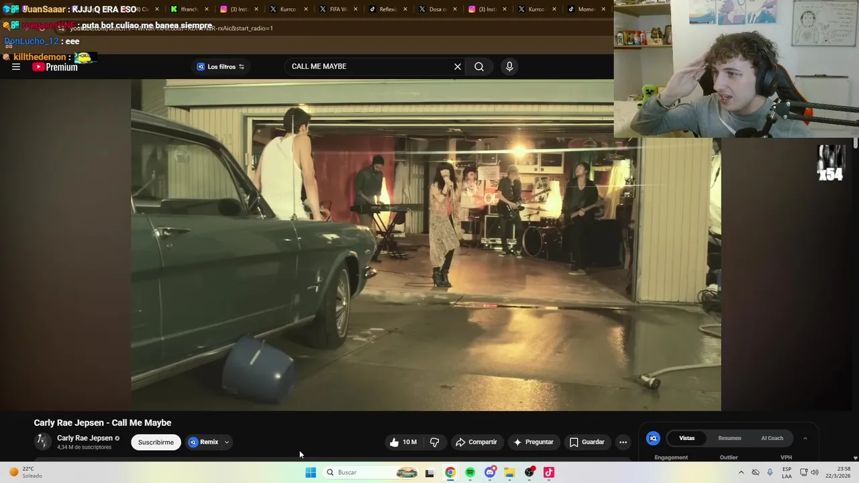859x483 pixels.
Task: Close the Dosa tab
Action: tap(455, 9)
